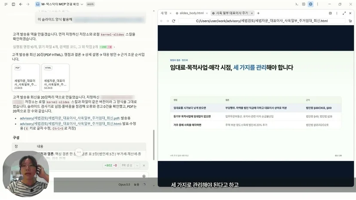
Task: Open the HTML file attachment card
Action: pyautogui.click(x=55, y=78)
